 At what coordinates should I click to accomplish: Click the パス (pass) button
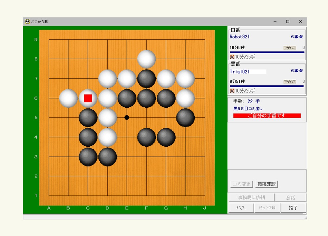[x=241, y=208]
